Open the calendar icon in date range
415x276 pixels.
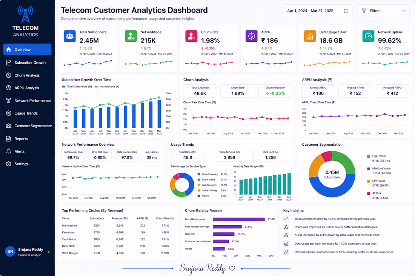click(346, 11)
